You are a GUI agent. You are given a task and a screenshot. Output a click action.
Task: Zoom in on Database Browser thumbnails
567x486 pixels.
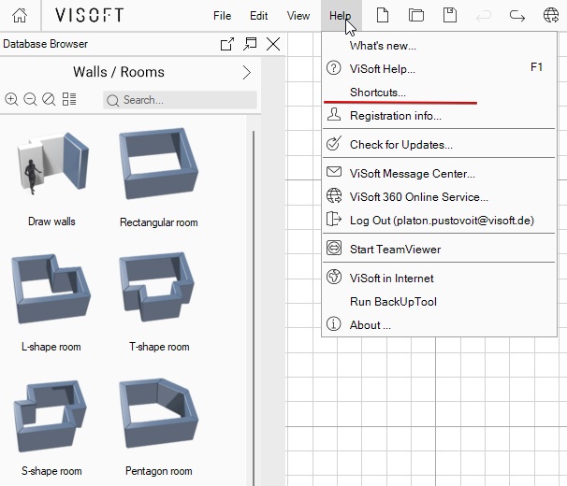click(x=12, y=100)
